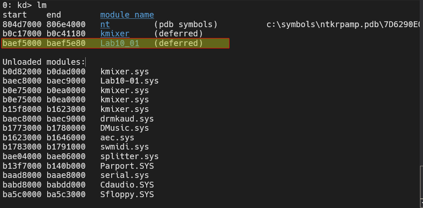
Task: Click the splitter.sys unloaded module name
Action: pos(130,157)
